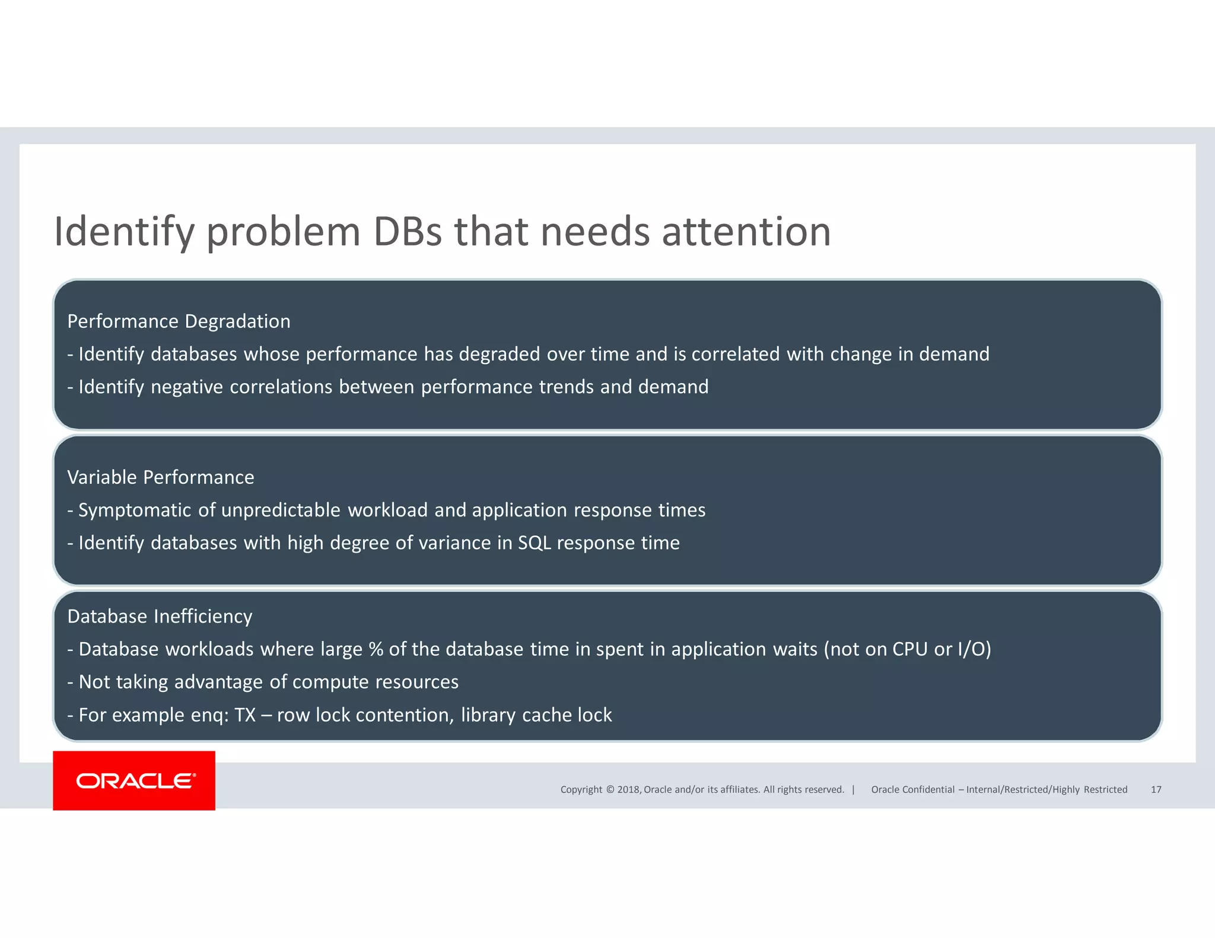Select the 'Variable Performance' heading
Image resolution: width=1215 pixels, height=938 pixels.
pyautogui.click(x=161, y=477)
